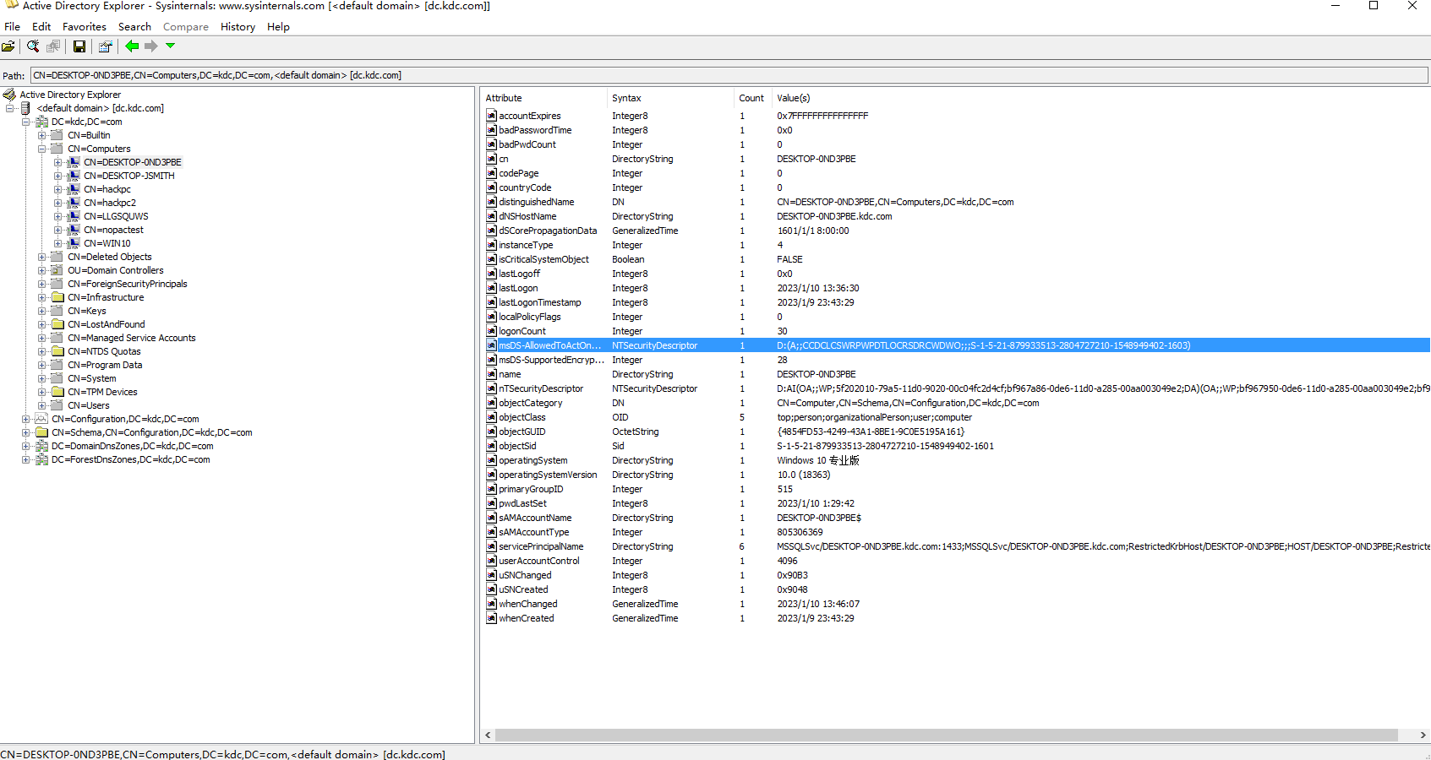Expand the CN=Users node
This screenshot has height=760, width=1431.
(x=42, y=405)
